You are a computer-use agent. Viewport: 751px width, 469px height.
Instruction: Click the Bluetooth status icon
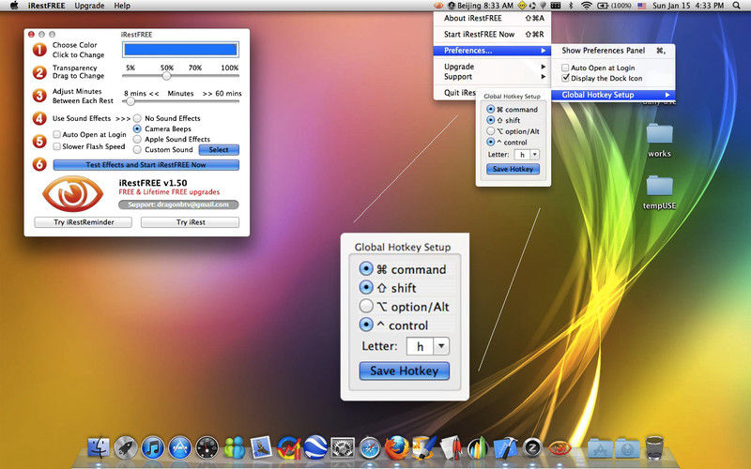pyautogui.click(x=571, y=6)
